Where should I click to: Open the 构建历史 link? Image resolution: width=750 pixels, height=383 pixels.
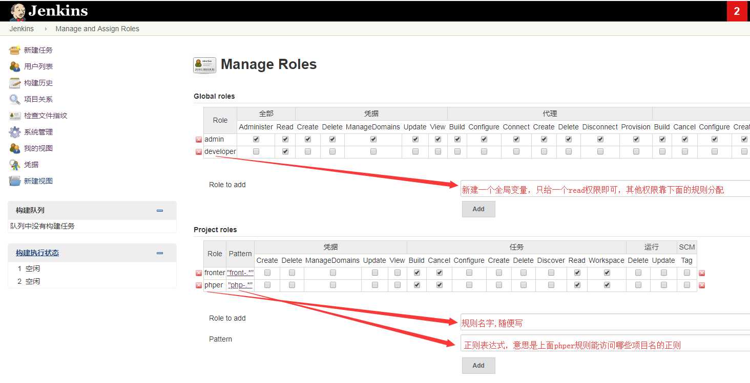tap(38, 83)
